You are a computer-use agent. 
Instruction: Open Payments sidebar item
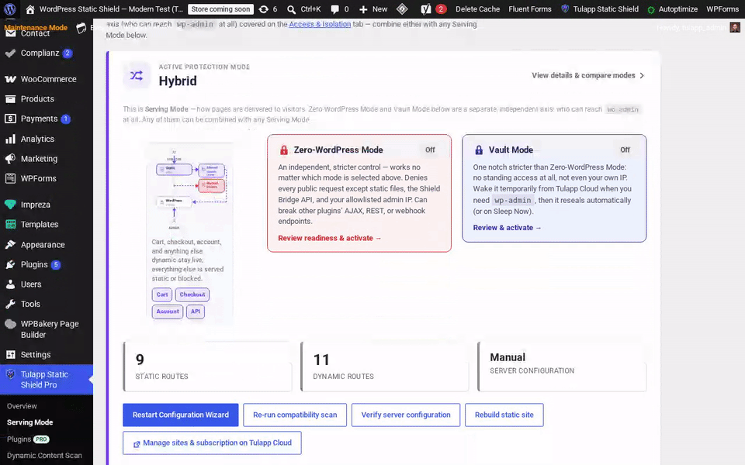click(47, 119)
